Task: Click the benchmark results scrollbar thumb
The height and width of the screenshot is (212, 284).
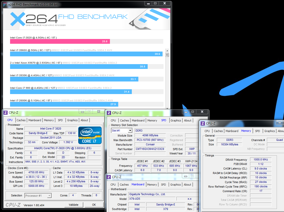Action: [167, 55]
